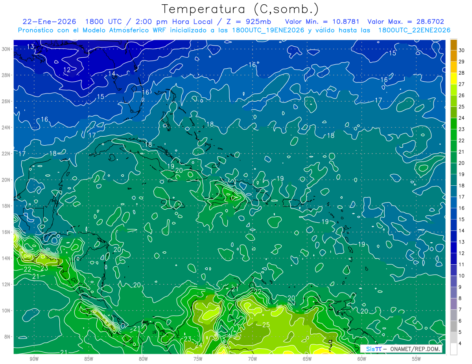
Task: Click the 30N latitude axis label
Action: click(6, 49)
